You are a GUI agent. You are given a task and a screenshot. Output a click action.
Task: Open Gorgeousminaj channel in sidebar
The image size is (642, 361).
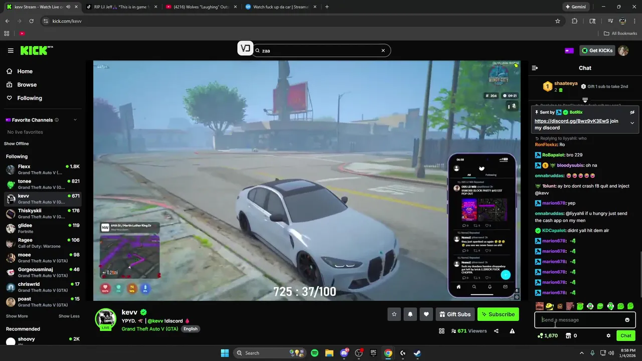(x=43, y=272)
